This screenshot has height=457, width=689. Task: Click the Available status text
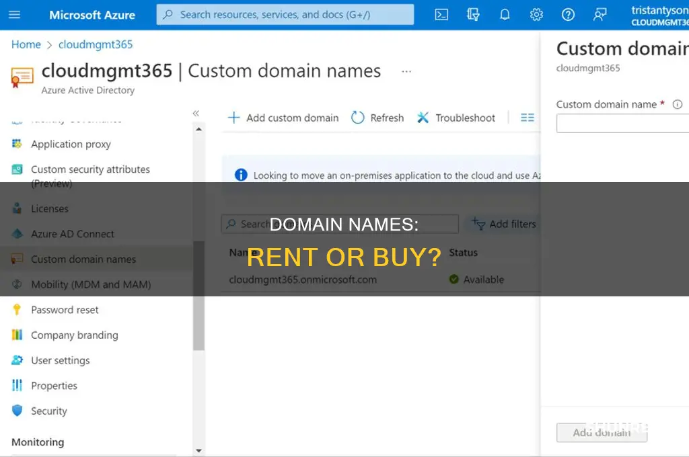[484, 279]
